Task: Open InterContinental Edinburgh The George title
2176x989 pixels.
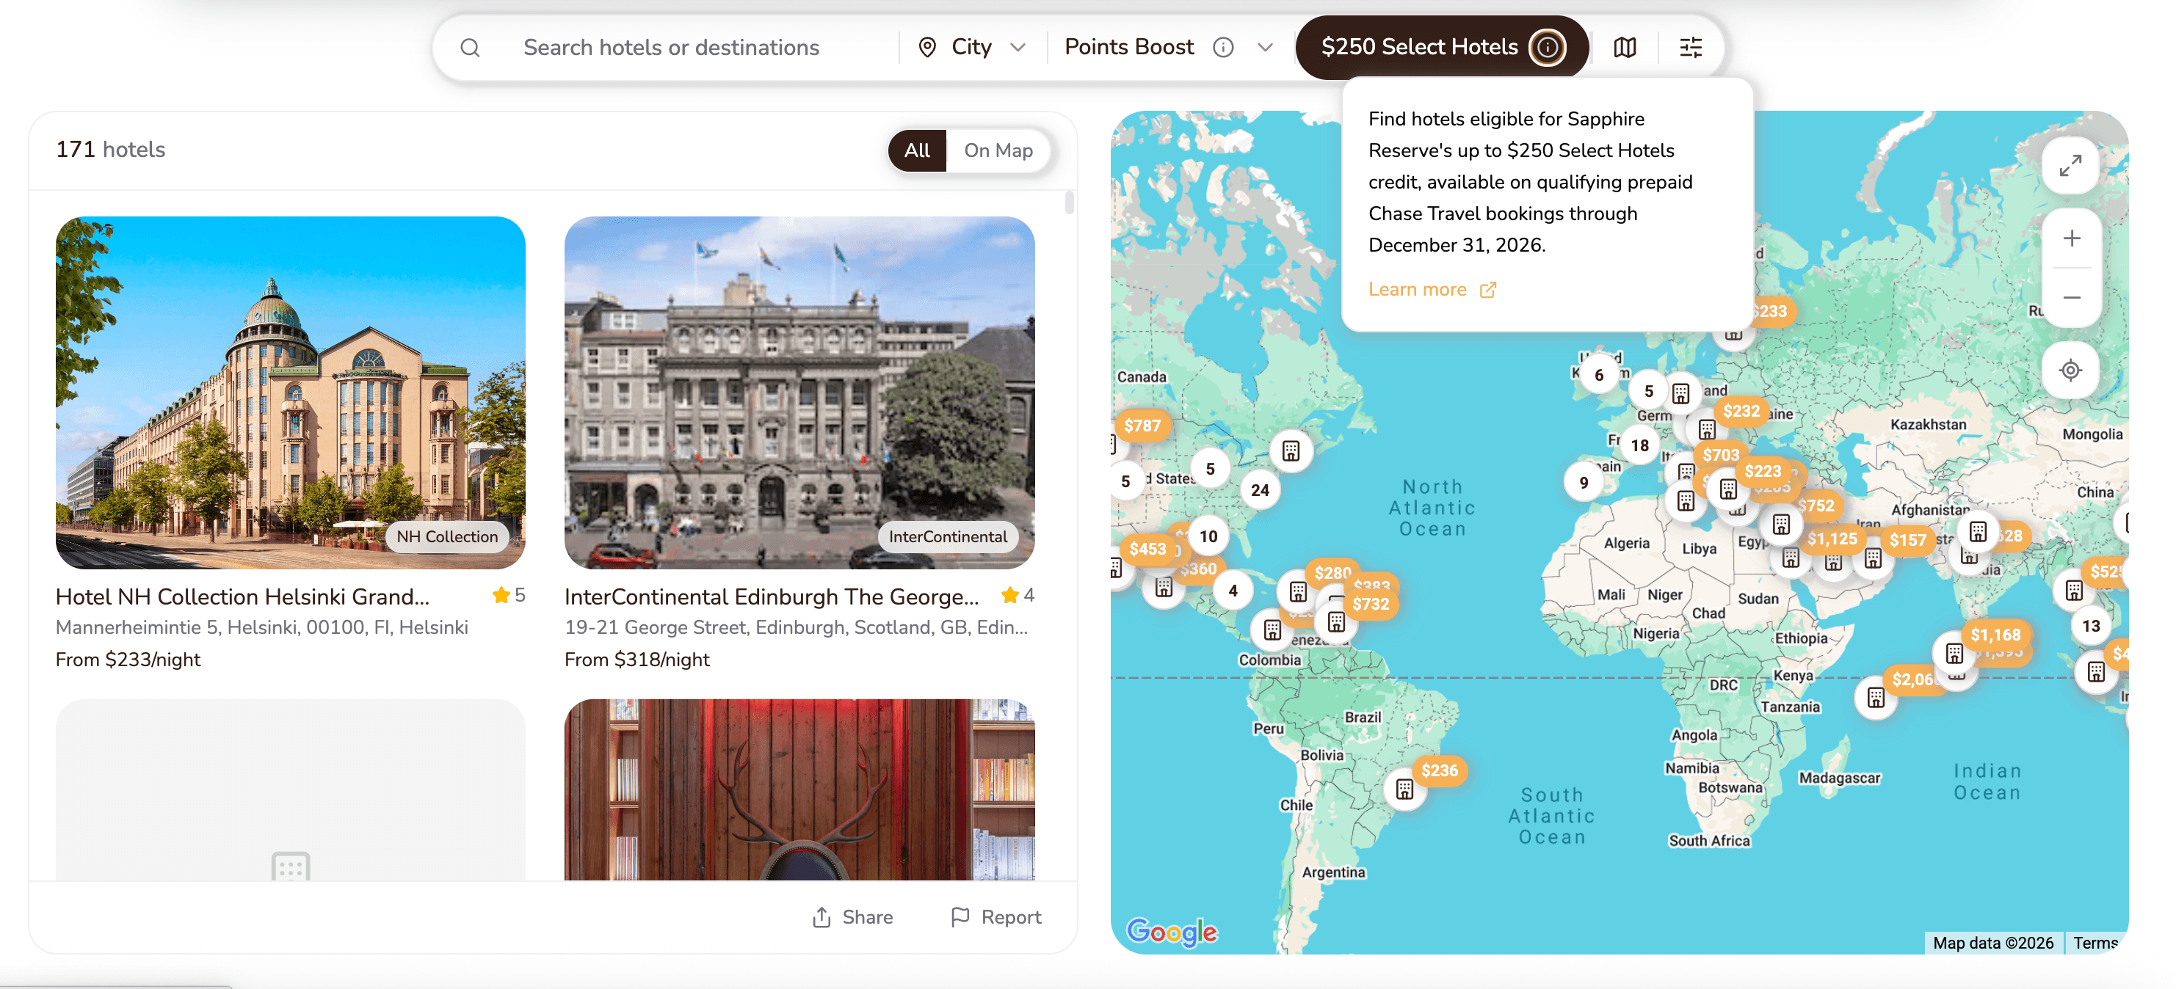Action: tap(772, 596)
